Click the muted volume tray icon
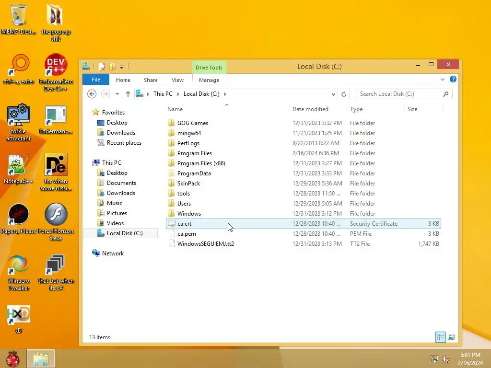The width and height of the screenshot is (491, 368). tap(445, 359)
